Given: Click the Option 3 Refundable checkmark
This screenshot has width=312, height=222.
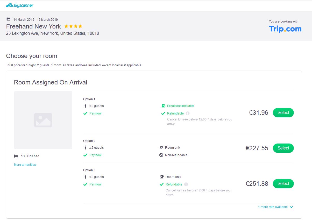Looking at the screenshot, I should pyautogui.click(x=162, y=184).
